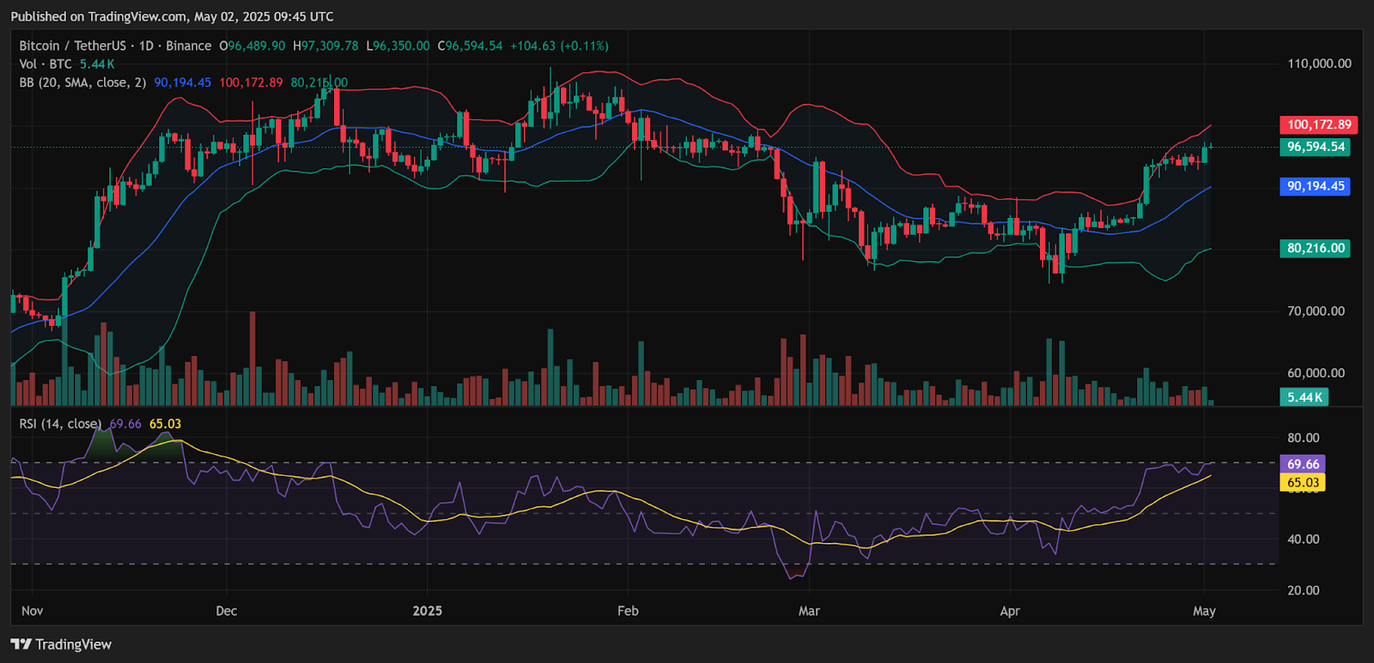The height and width of the screenshot is (663, 1374).
Task: Click the May label on time axis
Action: click(1204, 612)
